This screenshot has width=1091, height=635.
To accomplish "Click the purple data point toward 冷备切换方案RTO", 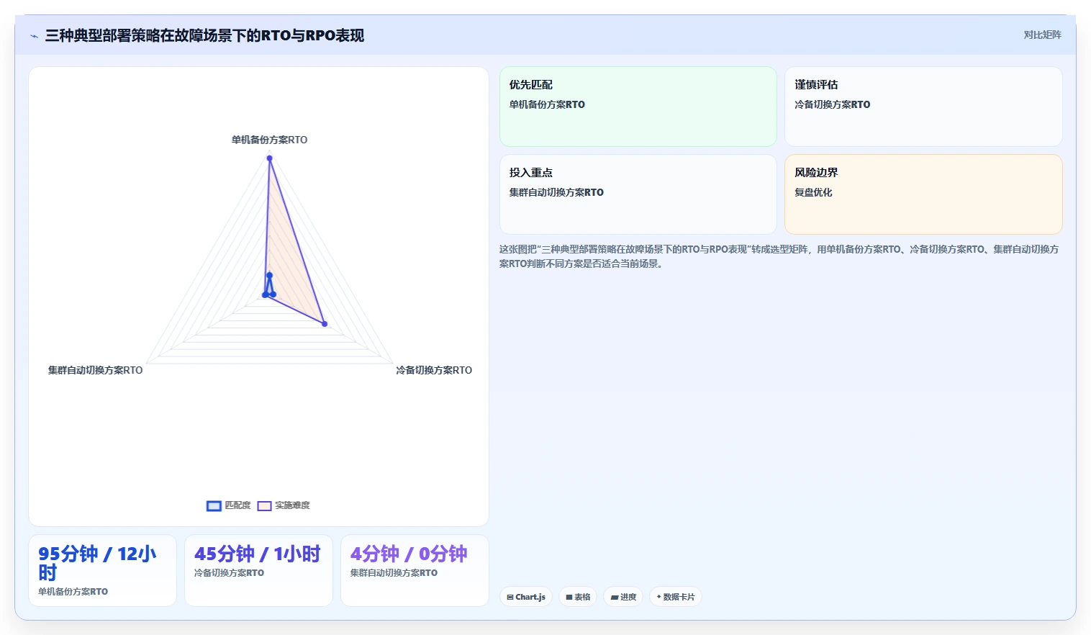I will pos(325,324).
